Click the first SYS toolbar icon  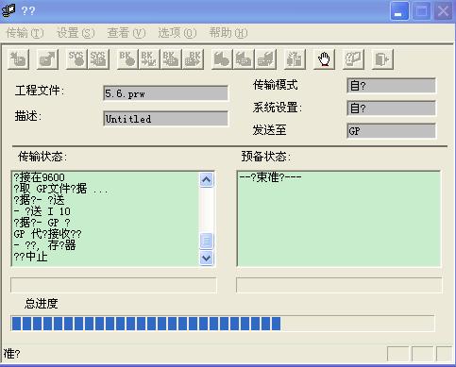[76, 59]
